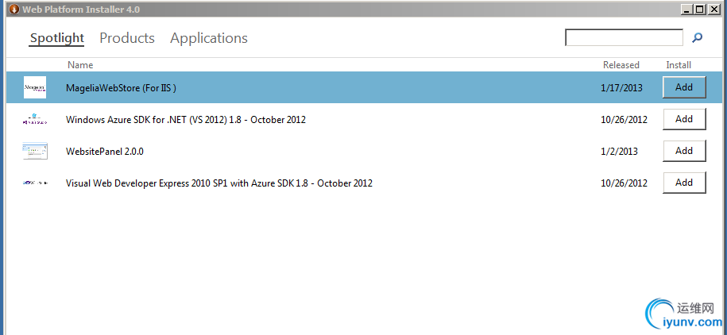
Task: Click the Windows Azure SDK release date
Action: click(x=624, y=120)
